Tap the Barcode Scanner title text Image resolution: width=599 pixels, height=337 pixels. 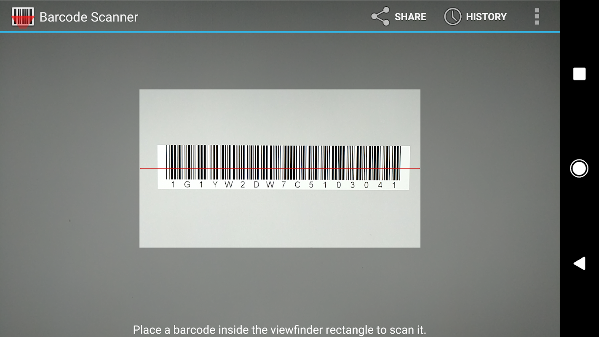[89, 17]
